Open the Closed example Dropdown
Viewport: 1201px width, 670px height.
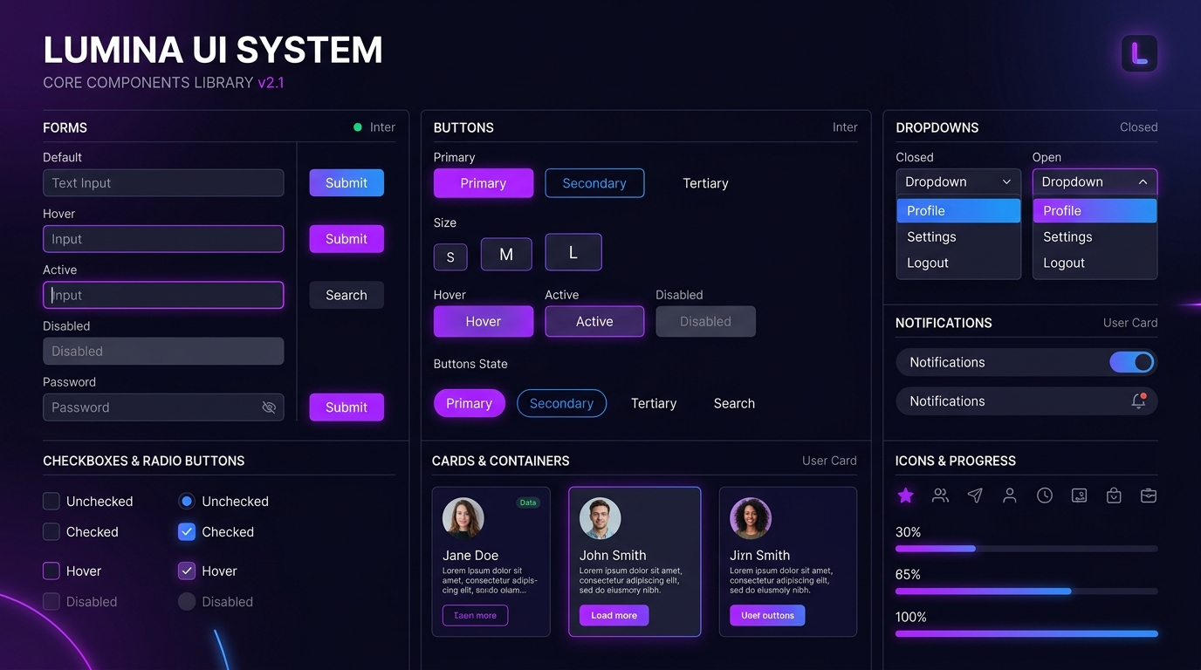coord(958,181)
